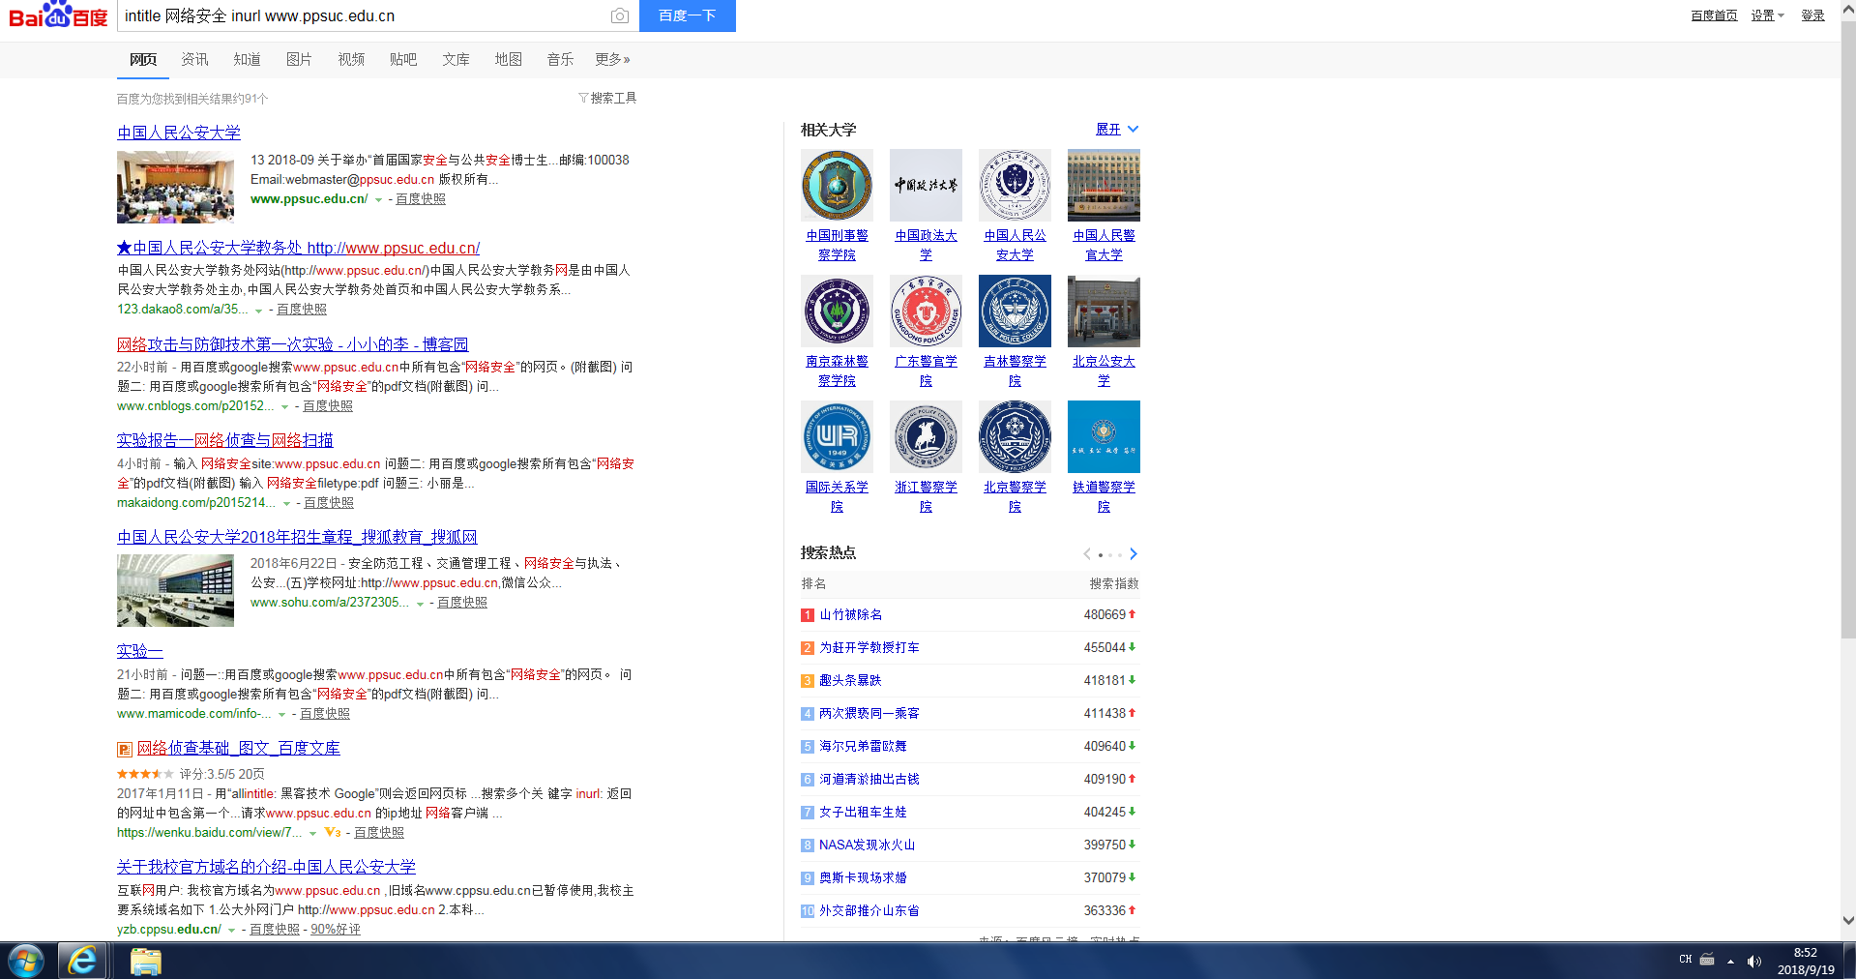Open the 北京警察学院 emblem
This screenshot has width=1856, height=979.
click(x=1015, y=436)
